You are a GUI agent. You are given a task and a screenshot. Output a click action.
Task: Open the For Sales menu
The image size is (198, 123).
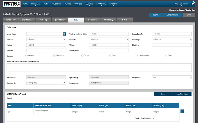35,4
